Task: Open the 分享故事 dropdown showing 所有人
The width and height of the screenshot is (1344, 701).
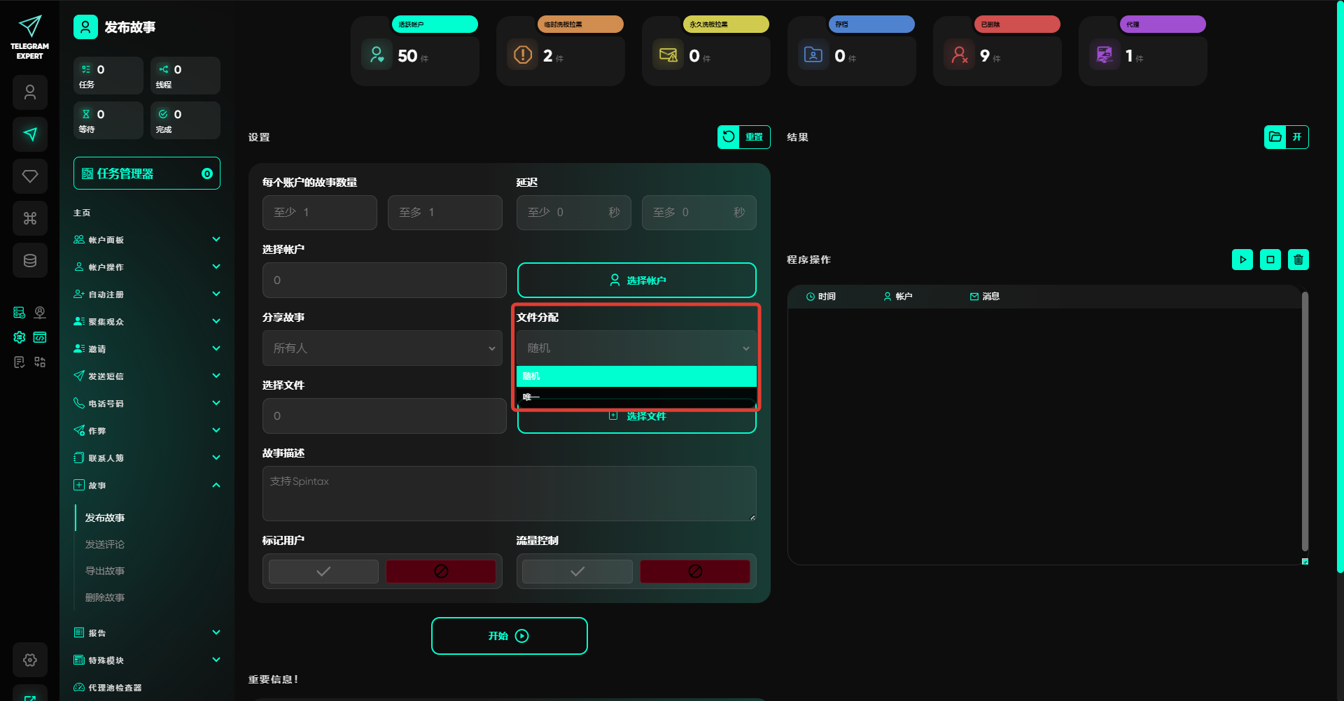Action: [382, 348]
